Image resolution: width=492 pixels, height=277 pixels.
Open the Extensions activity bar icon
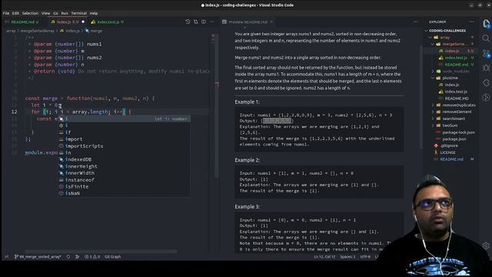click(x=486, y=82)
